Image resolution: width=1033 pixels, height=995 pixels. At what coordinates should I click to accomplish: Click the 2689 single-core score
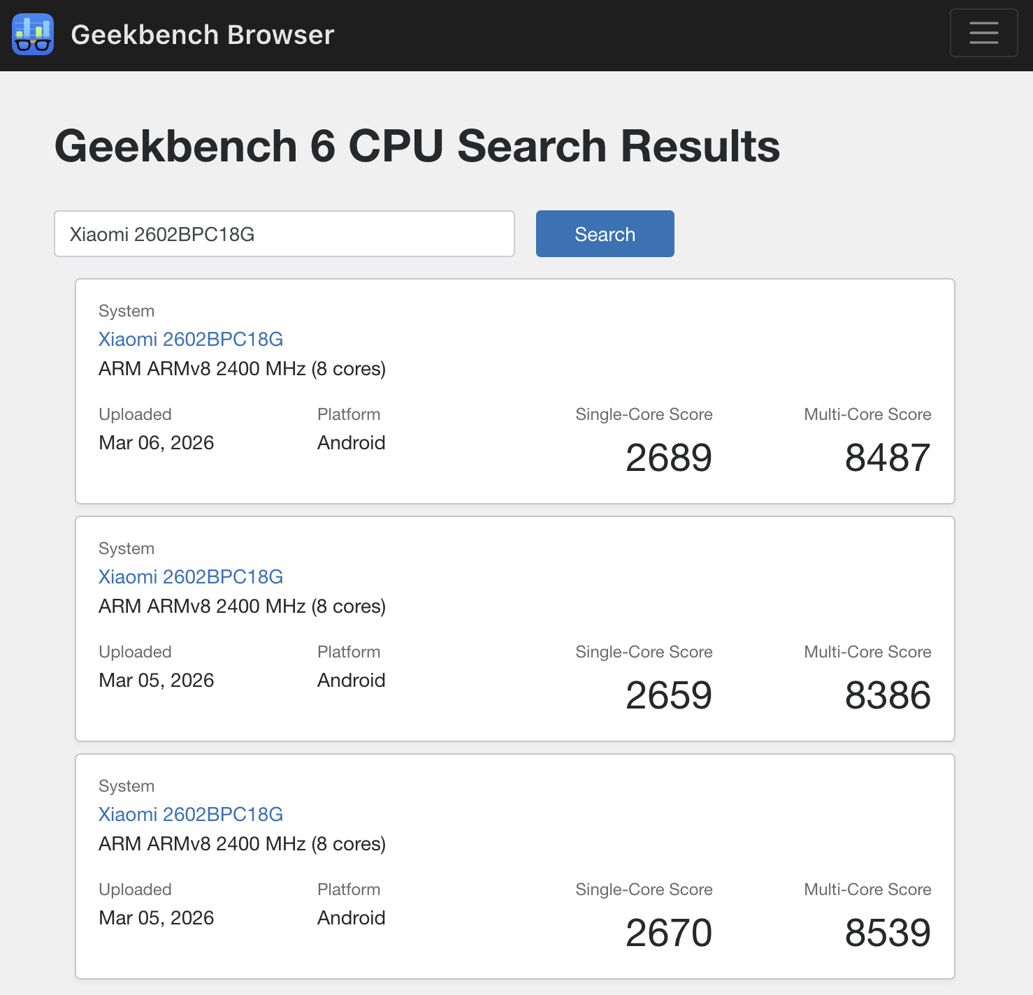click(668, 458)
